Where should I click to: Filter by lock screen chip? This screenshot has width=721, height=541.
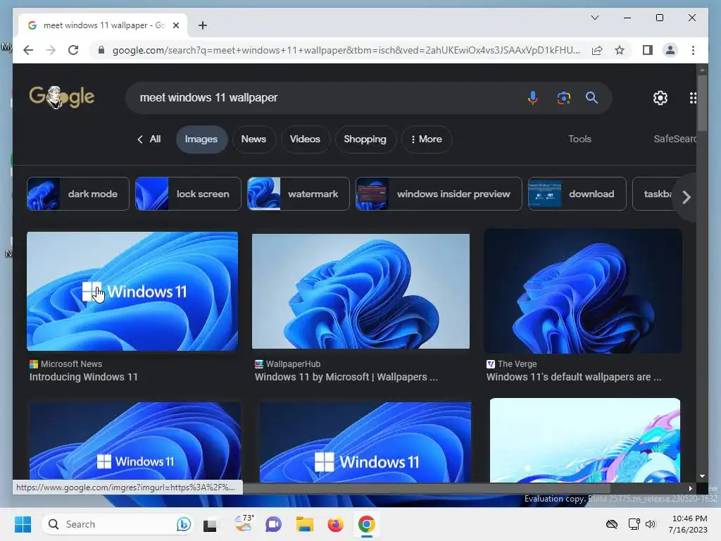tap(188, 194)
